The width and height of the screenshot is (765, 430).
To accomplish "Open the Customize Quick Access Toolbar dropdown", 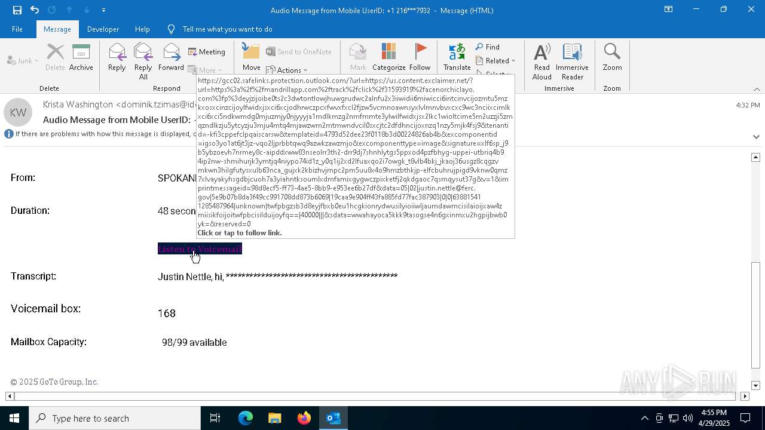I will (104, 10).
